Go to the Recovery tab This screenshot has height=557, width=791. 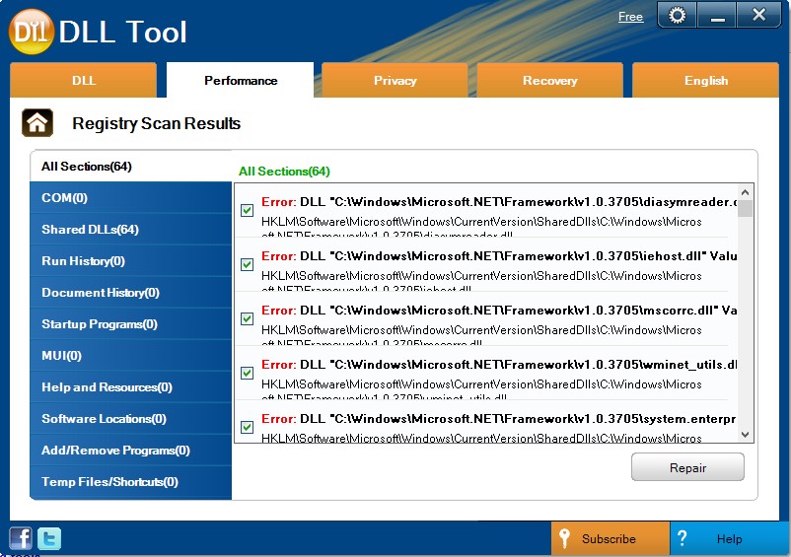pos(550,80)
